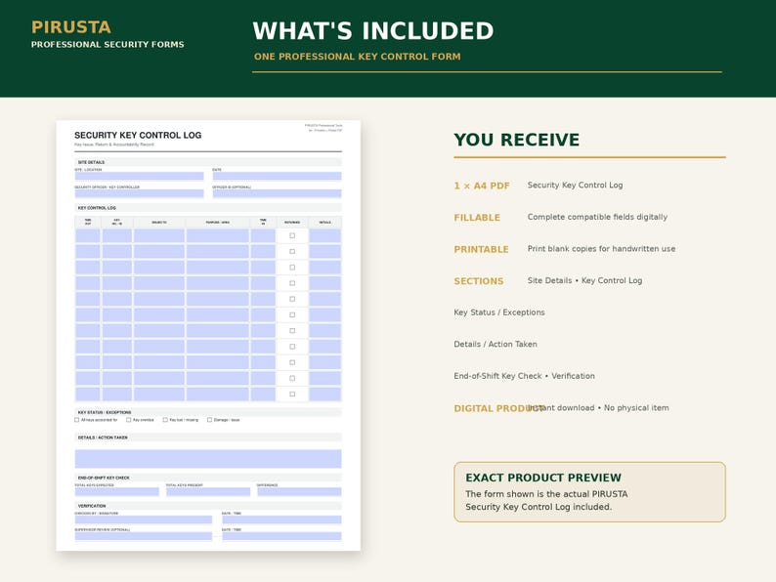Image resolution: width=776 pixels, height=582 pixels.
Task: Click the 'END-OF-SHIFT KEY CHECK' section heading
Action: pyautogui.click(x=104, y=478)
